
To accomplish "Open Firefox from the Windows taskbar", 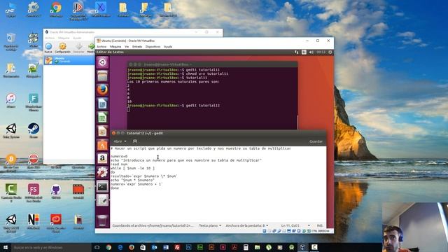I will 132,247.
